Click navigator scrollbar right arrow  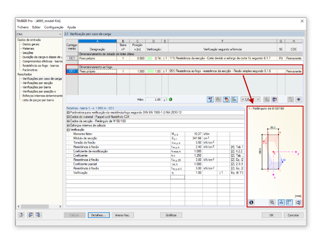click(x=60, y=206)
